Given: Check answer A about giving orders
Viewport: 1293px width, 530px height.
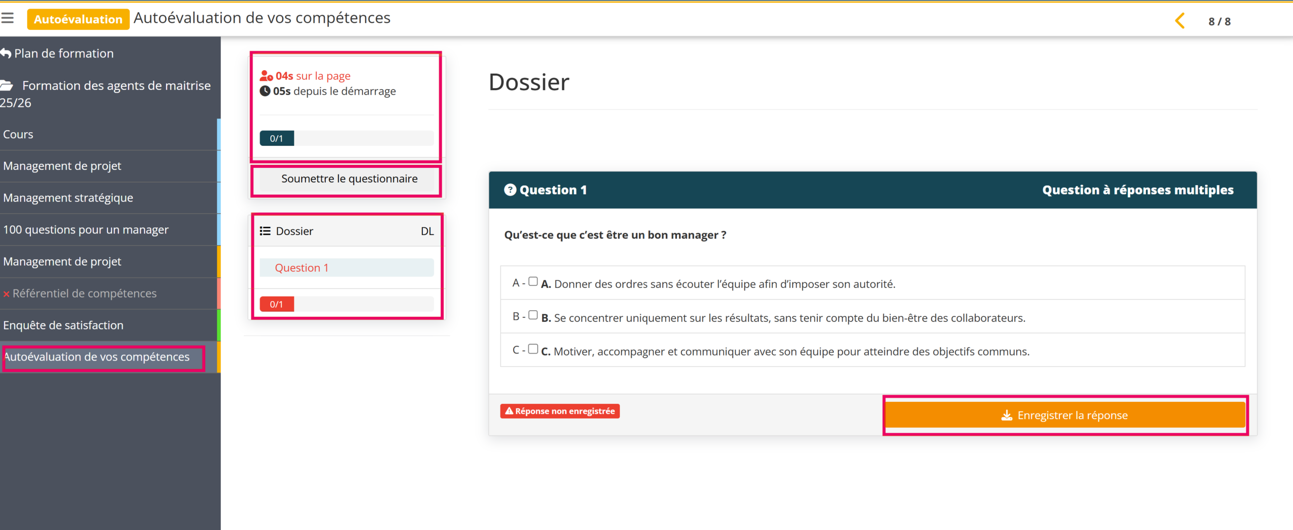Looking at the screenshot, I should [x=533, y=282].
